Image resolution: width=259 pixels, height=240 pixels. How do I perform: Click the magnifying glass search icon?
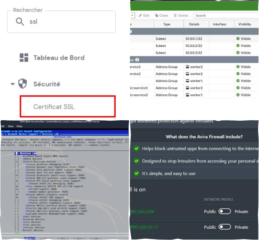coord(19,22)
